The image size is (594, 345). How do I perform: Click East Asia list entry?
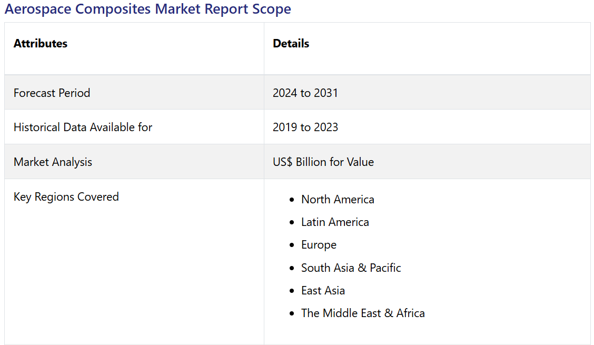pos(323,291)
